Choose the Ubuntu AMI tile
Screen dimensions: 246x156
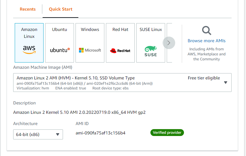click(x=60, y=43)
